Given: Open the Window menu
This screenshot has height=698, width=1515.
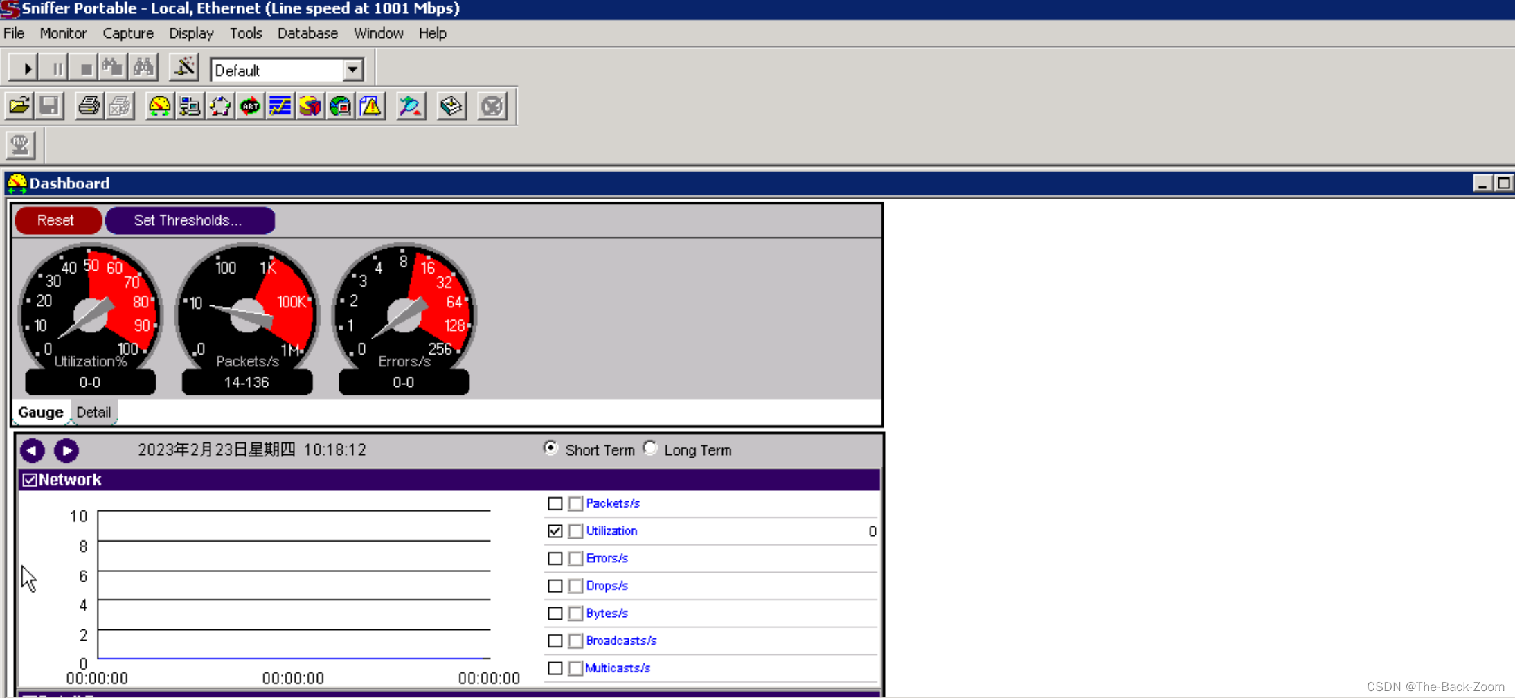Looking at the screenshot, I should [378, 33].
